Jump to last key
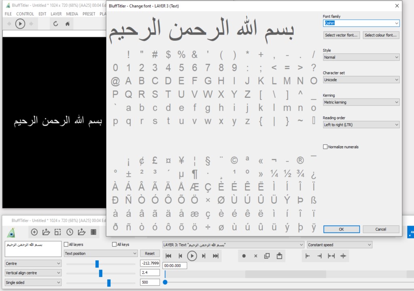The height and width of the screenshot is (291, 414). tap(216, 256)
